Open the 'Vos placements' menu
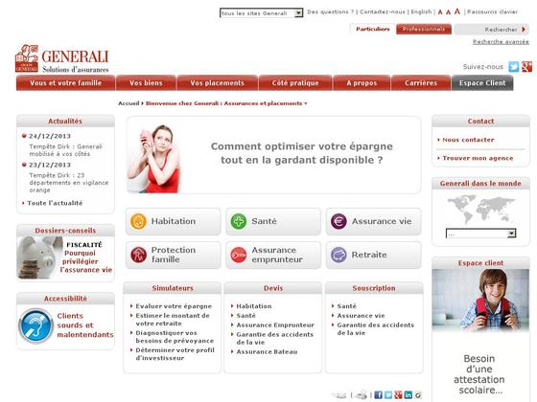Viewport: 537px width, 402px height. tap(217, 82)
